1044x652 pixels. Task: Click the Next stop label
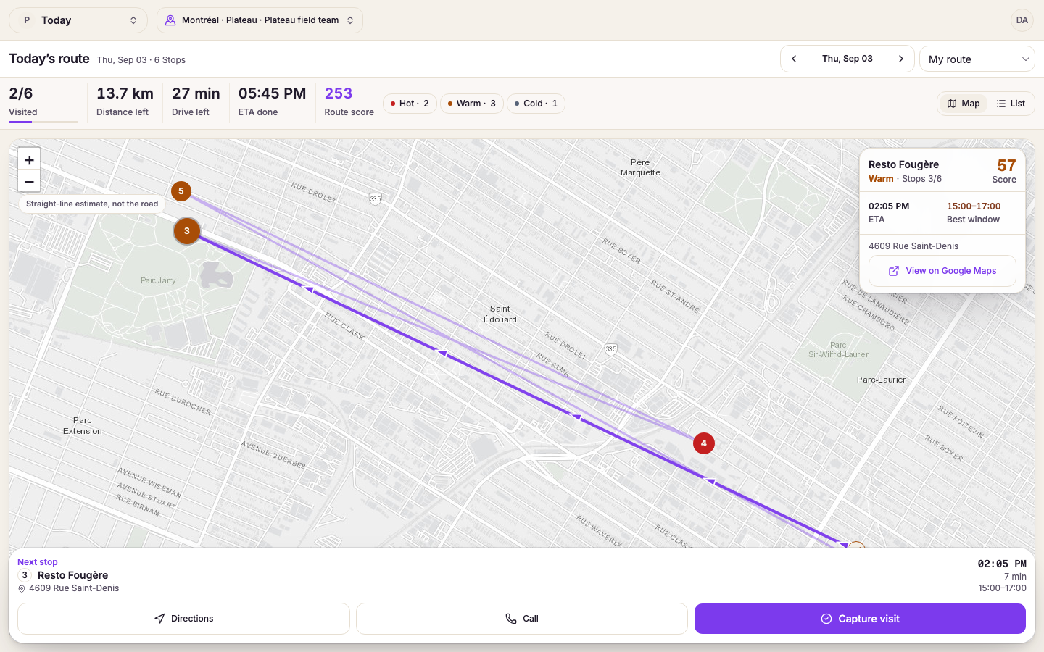coord(38,562)
